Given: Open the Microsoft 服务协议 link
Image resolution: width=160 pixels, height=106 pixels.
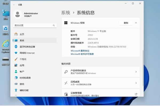Looking at the screenshot, I should tap(80, 51).
